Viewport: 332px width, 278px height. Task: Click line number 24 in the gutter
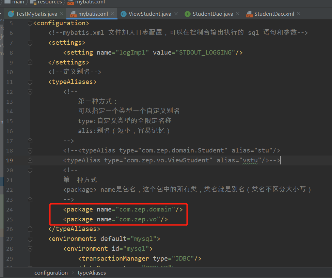pyautogui.click(x=10, y=210)
